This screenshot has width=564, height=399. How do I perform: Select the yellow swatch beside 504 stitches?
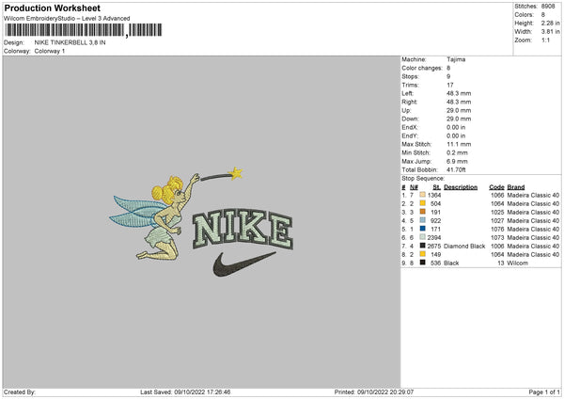pyautogui.click(x=422, y=203)
